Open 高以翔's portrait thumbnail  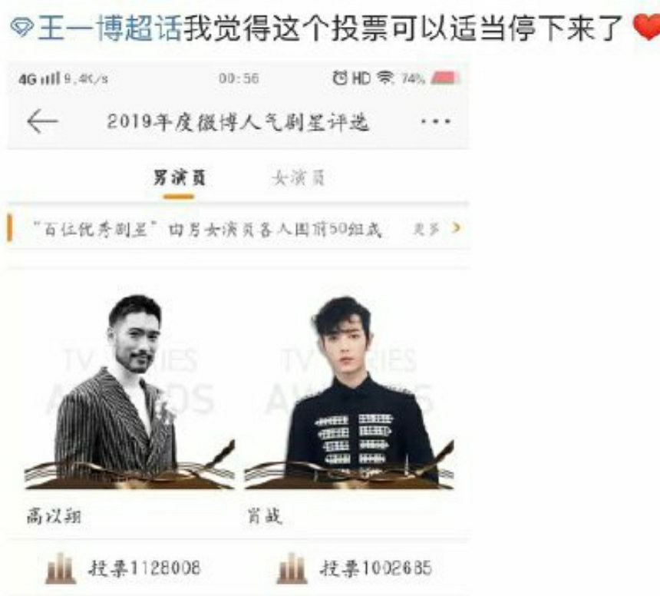pos(129,392)
